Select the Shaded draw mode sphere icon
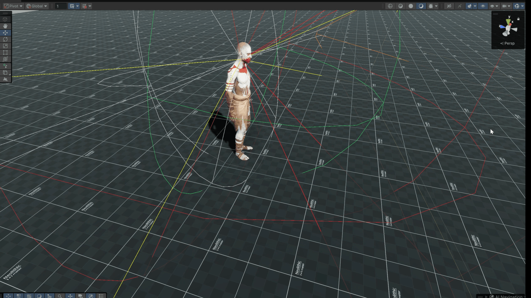 pos(411,6)
